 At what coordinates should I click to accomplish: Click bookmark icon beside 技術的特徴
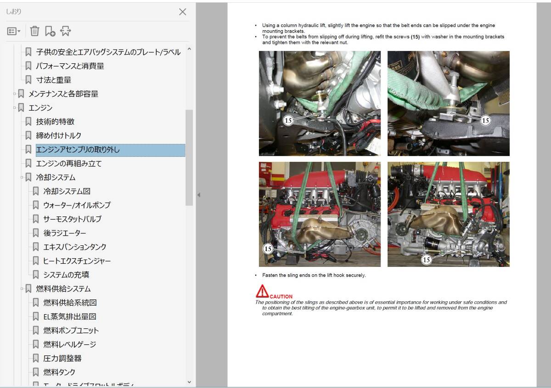coord(28,122)
